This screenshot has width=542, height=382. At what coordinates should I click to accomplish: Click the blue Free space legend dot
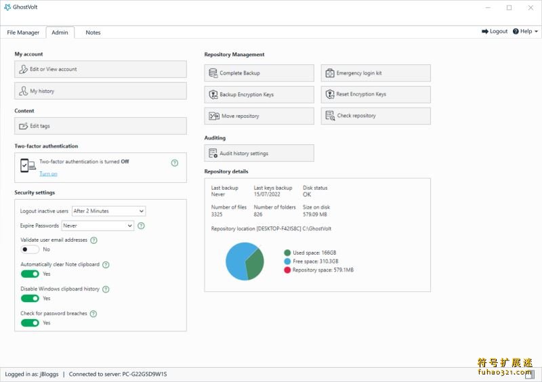(x=287, y=261)
